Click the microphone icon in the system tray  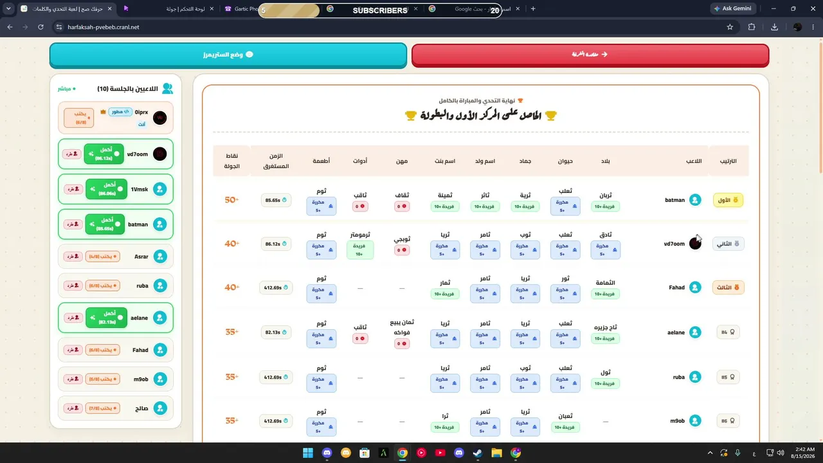click(x=737, y=453)
